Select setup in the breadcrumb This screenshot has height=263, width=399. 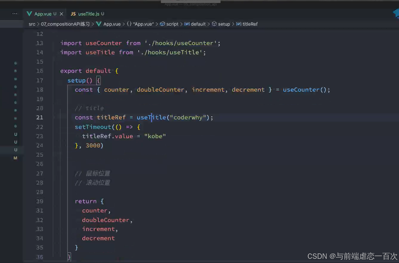[x=224, y=24]
